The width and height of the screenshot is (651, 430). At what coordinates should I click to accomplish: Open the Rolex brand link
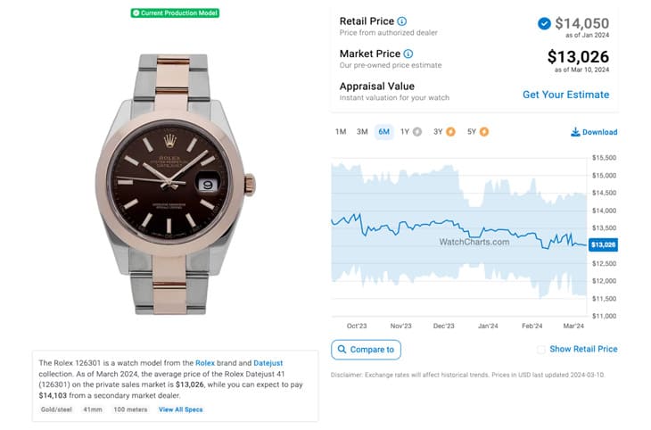click(205, 363)
